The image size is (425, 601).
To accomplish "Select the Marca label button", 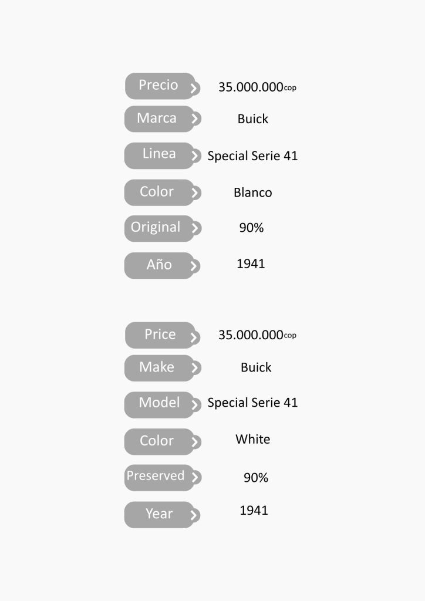I will point(157,119).
